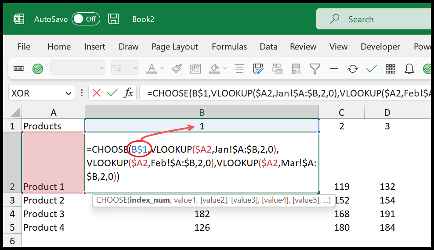Click the 3D boxes toolbar icon
This screenshot has height=250, width=434.
point(195,68)
